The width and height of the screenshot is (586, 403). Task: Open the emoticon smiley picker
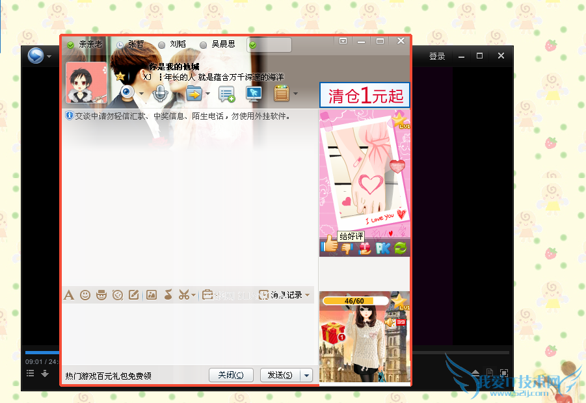coord(85,295)
